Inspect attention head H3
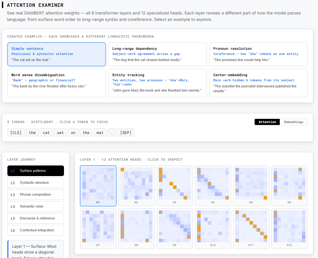 tap(175, 186)
